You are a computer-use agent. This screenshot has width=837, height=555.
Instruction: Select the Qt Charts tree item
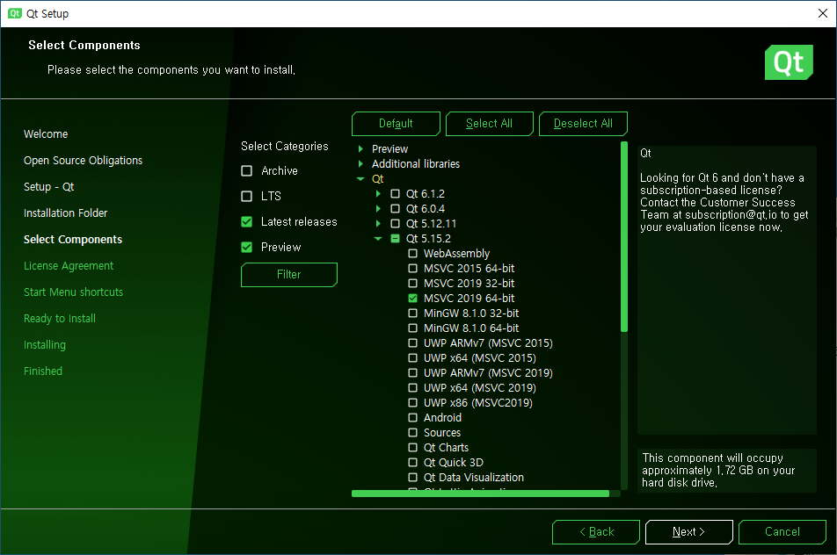pos(446,448)
